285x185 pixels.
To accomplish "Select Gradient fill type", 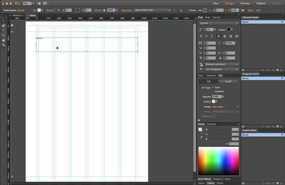I will tap(213, 91).
